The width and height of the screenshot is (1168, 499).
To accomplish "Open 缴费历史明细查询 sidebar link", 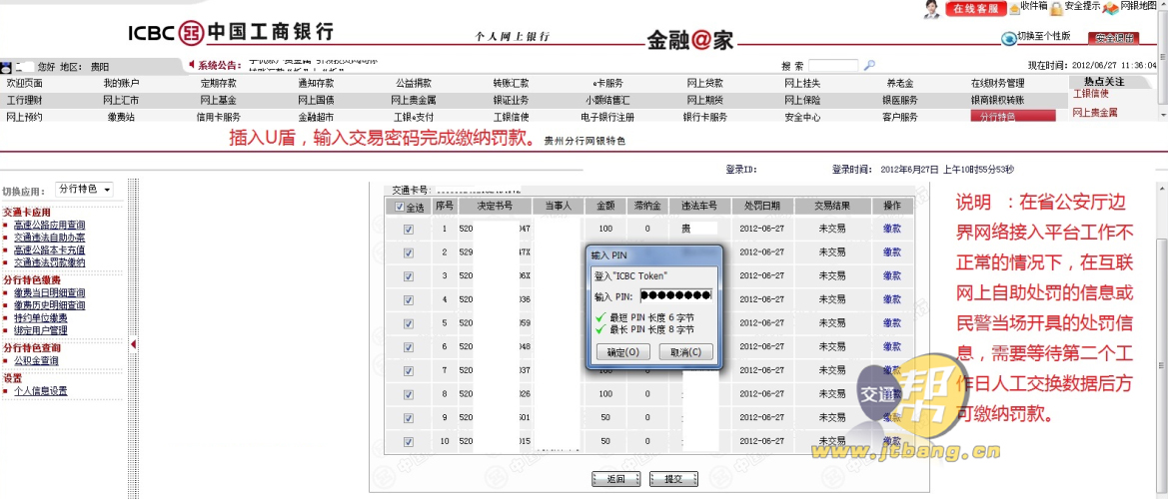I will [x=49, y=305].
